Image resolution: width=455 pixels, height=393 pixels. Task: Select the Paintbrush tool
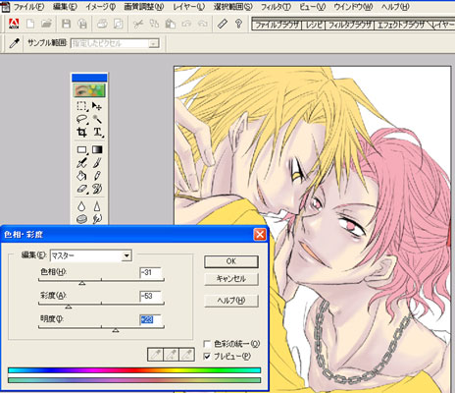tap(97, 163)
